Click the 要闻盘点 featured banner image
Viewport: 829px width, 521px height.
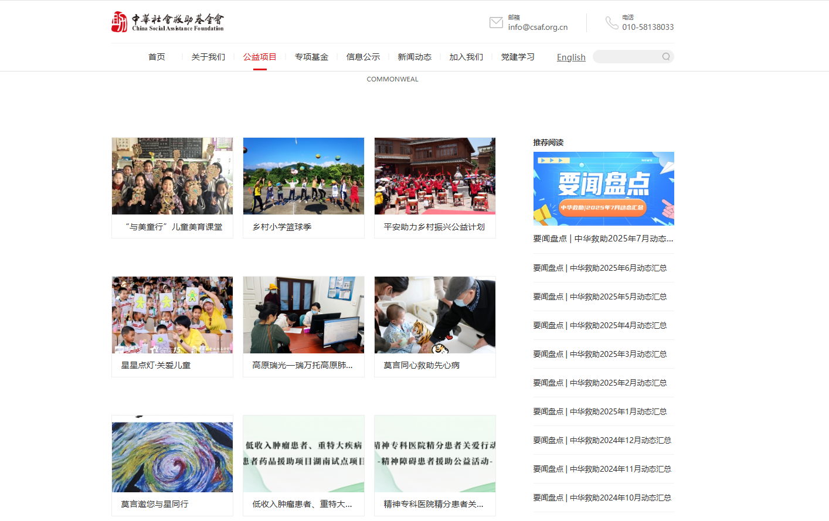click(603, 189)
